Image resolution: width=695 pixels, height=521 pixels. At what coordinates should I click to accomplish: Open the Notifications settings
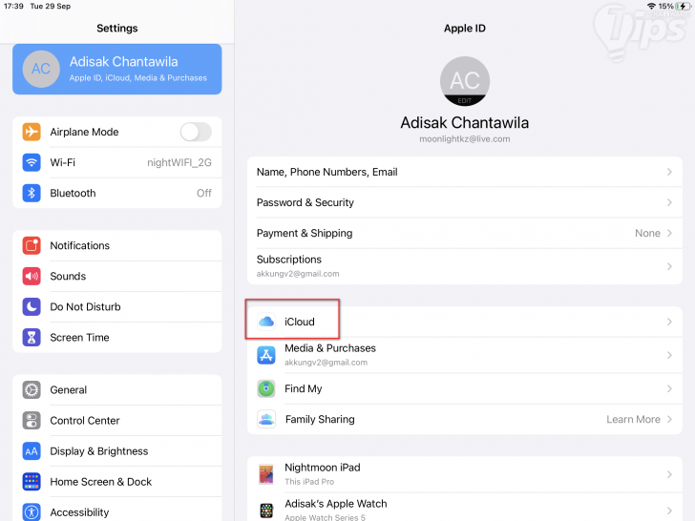pos(117,245)
